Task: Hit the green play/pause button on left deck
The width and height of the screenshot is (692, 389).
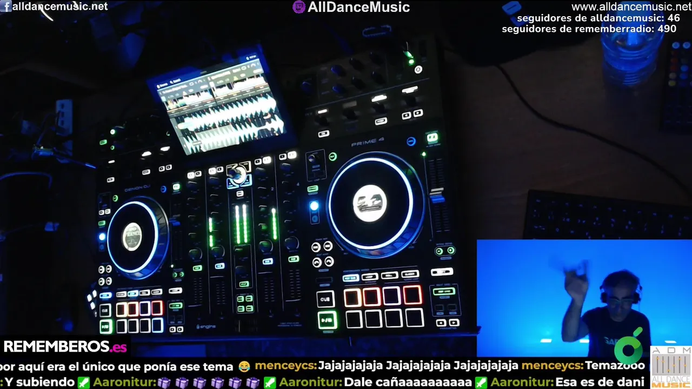Action: pos(105,327)
